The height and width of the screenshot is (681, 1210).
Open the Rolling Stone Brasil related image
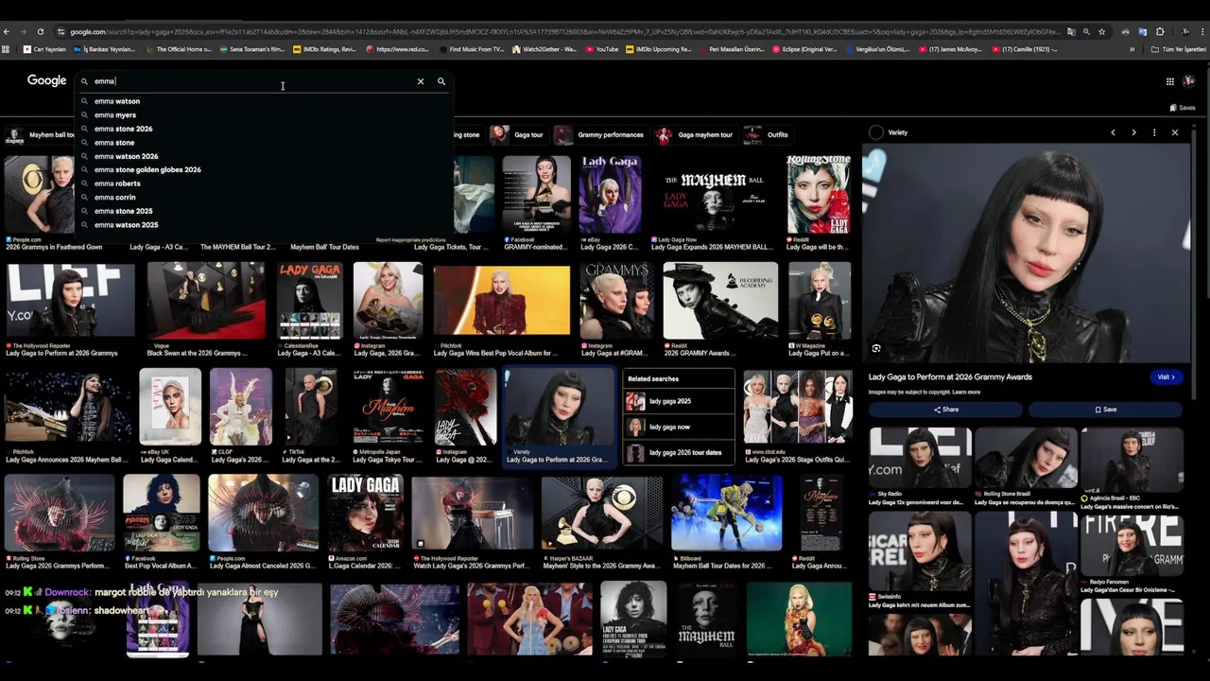pos(1026,457)
